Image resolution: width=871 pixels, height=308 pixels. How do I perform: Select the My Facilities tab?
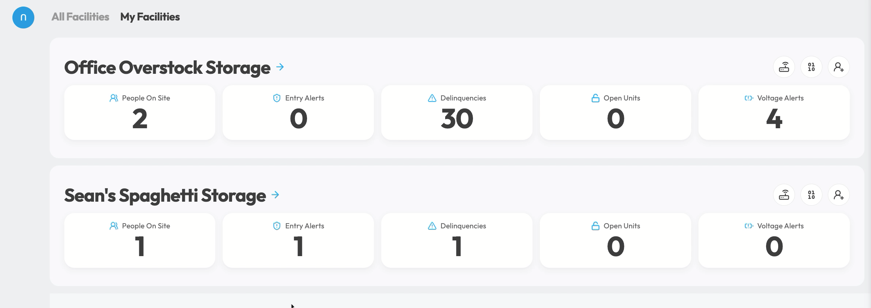(x=150, y=17)
